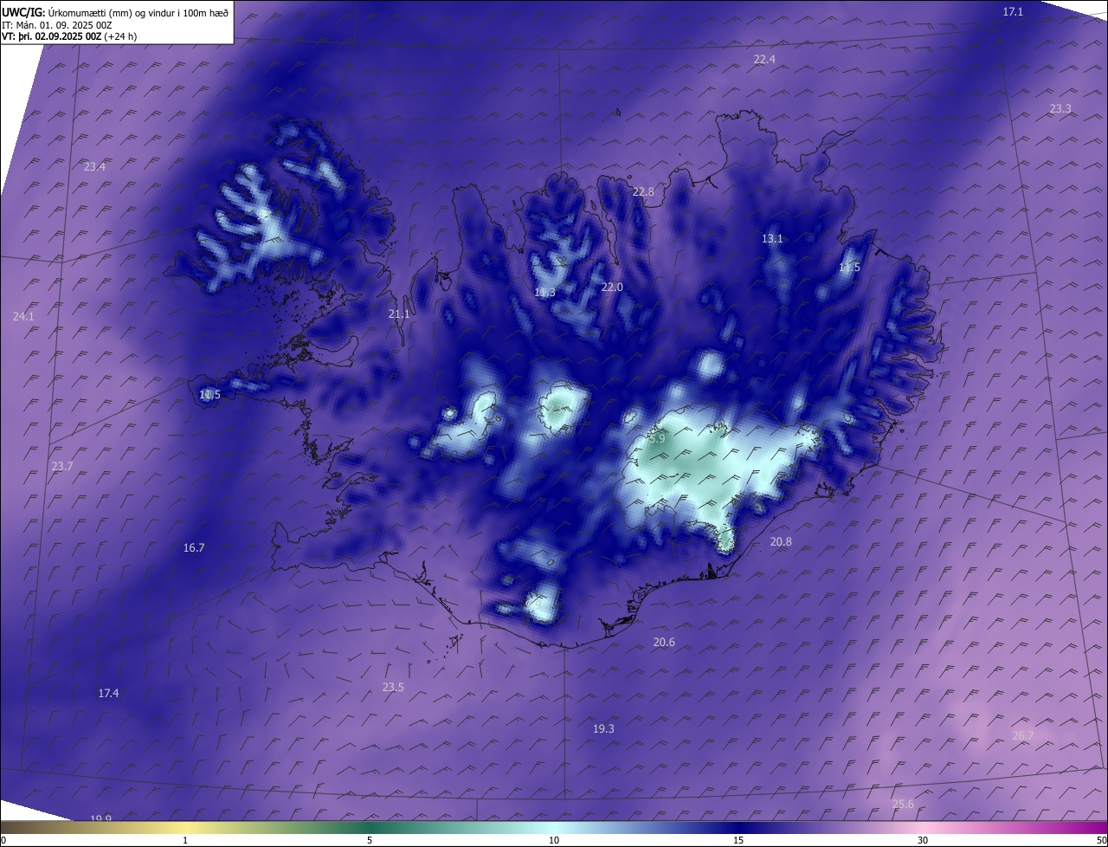1108x847 pixels.
Task: Click the 25.6 value label
Action: pyautogui.click(x=903, y=805)
